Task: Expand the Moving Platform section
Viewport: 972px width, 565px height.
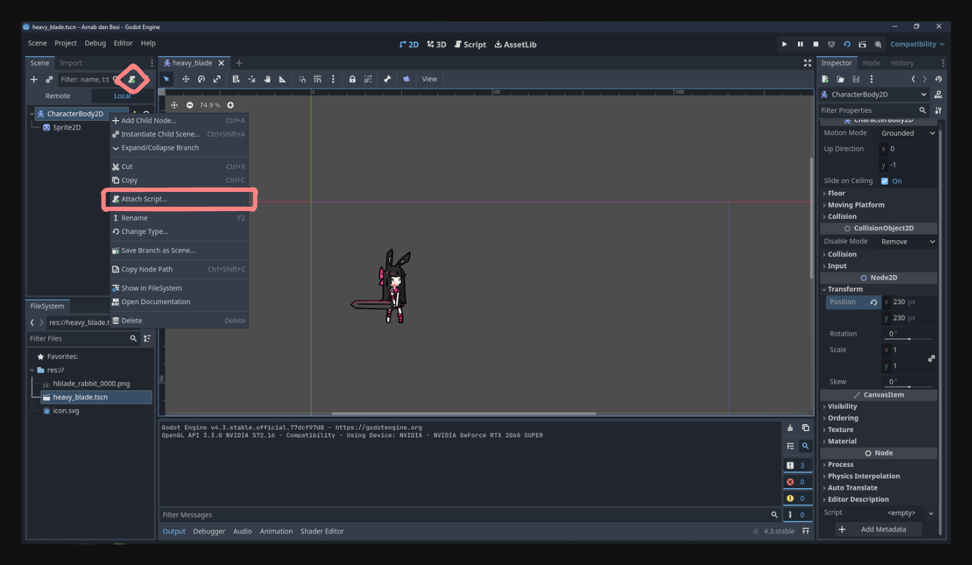Action: point(878,205)
